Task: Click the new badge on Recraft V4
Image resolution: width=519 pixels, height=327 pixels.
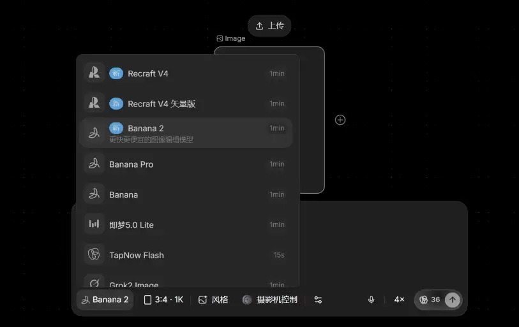Action: pos(116,73)
